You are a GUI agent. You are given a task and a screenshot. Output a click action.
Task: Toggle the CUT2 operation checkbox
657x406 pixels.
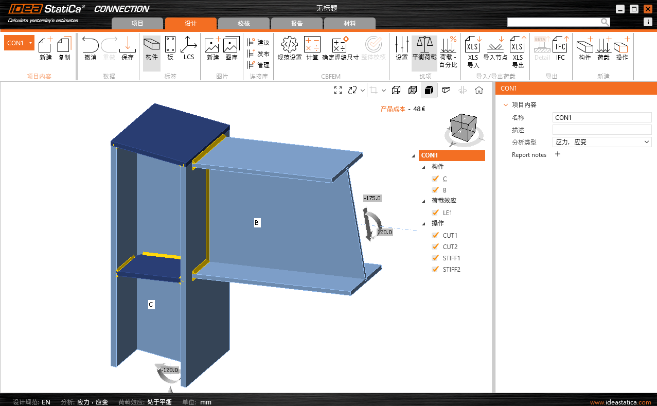(x=435, y=246)
